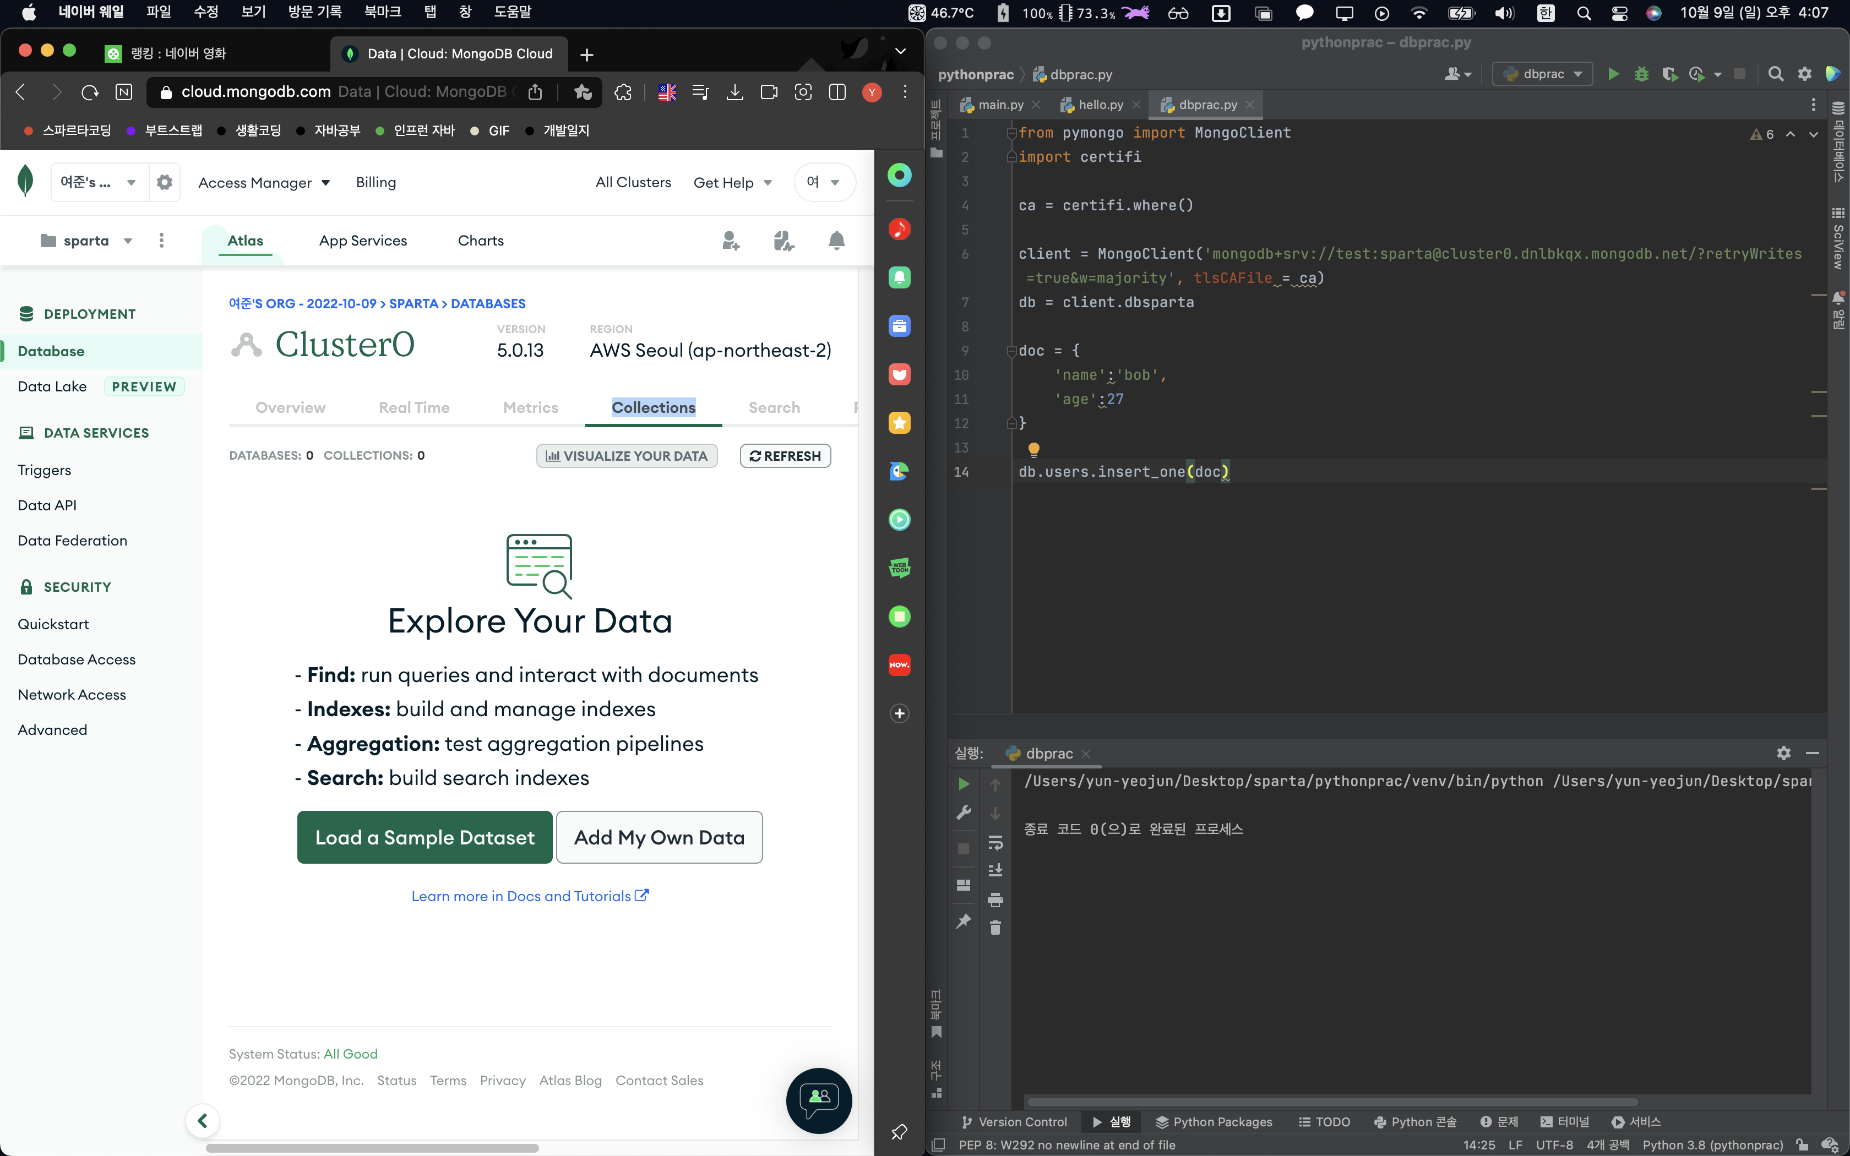Open browser downloads icon
The image size is (1850, 1156).
734,92
